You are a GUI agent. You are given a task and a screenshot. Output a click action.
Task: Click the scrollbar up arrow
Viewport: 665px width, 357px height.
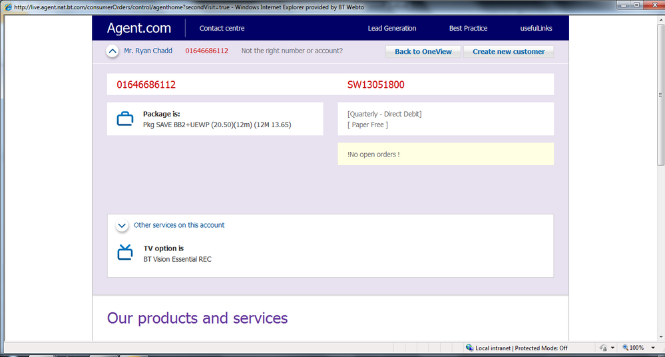point(660,19)
